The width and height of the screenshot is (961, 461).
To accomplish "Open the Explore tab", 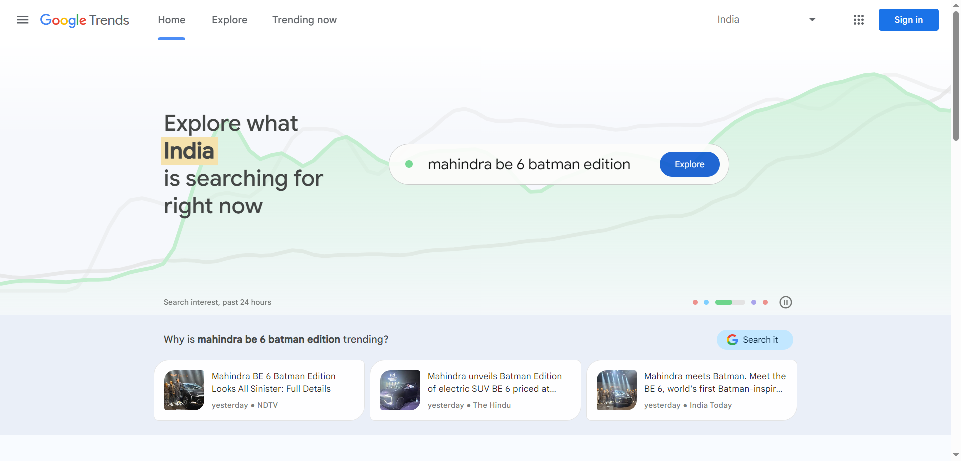I will pos(230,20).
